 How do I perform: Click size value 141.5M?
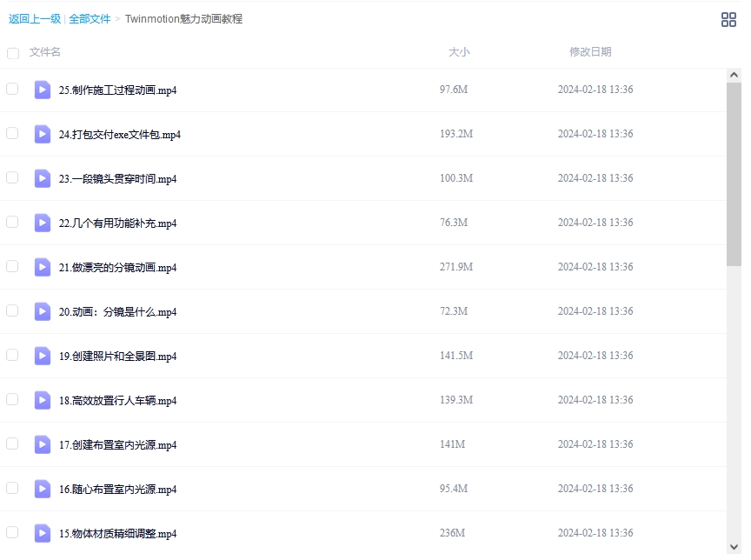click(456, 356)
